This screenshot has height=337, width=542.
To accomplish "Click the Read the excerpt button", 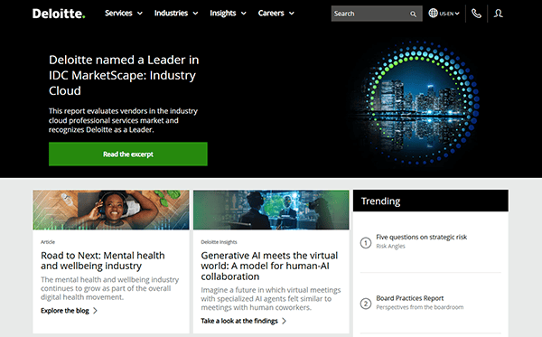I will coord(128,154).
